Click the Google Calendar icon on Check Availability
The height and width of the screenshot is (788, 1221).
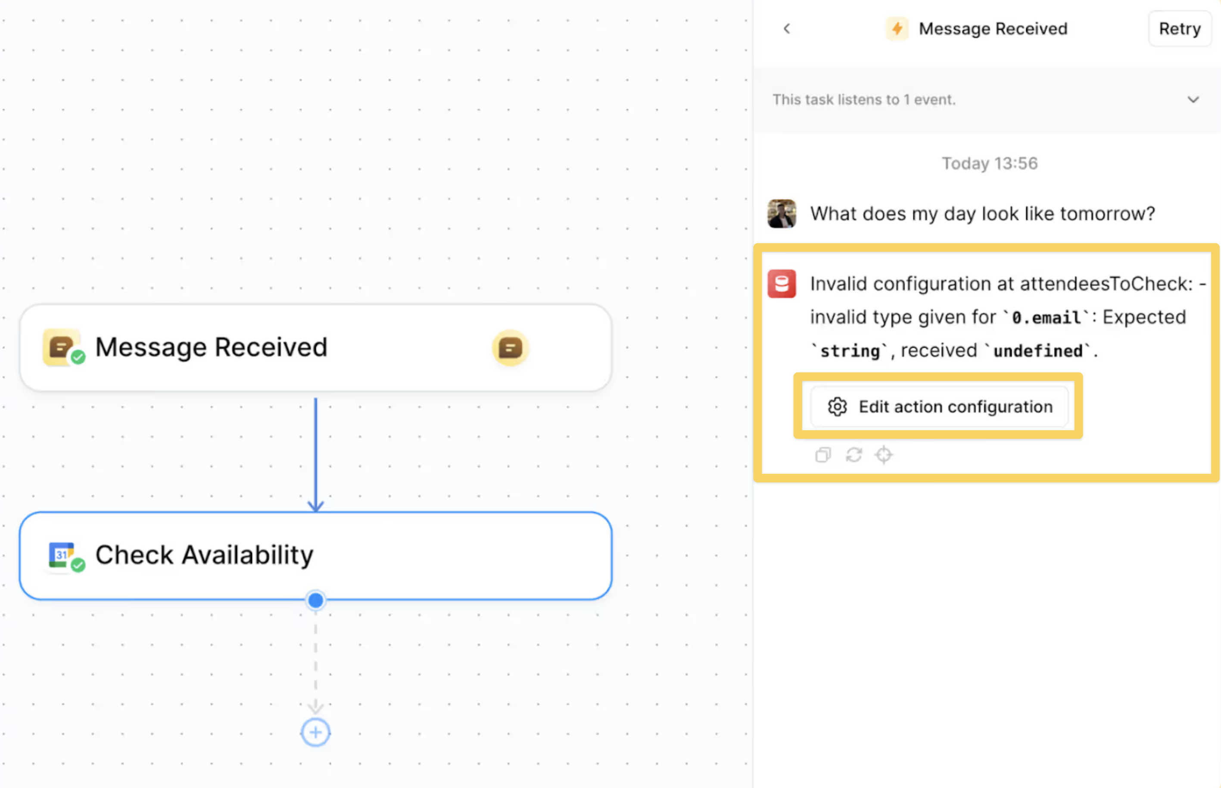point(61,555)
